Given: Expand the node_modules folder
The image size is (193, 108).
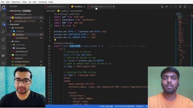Looking at the screenshot, I should pos(10,55).
